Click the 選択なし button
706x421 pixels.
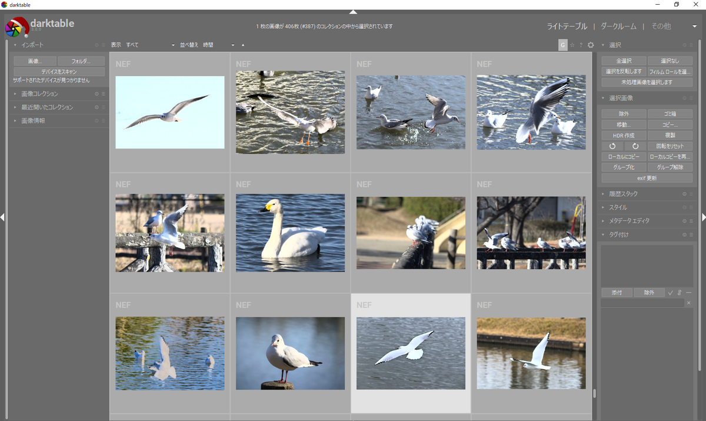coord(670,61)
